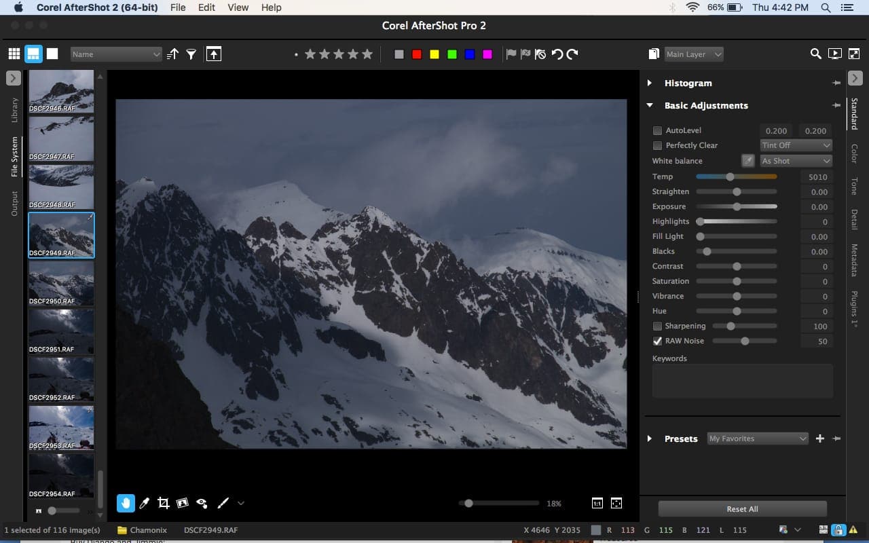Image resolution: width=869 pixels, height=543 pixels.
Task: Select the DSCF2951.RAF thumbnail
Action: [61, 331]
